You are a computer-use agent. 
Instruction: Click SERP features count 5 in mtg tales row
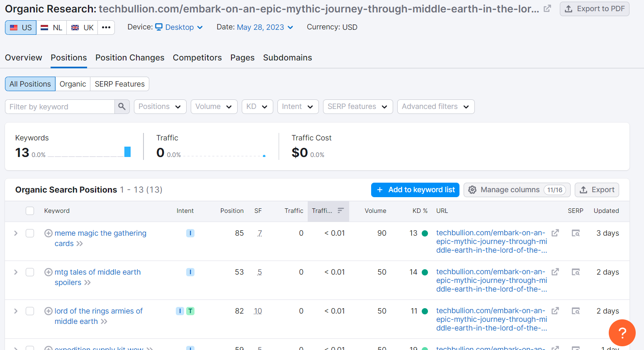260,272
